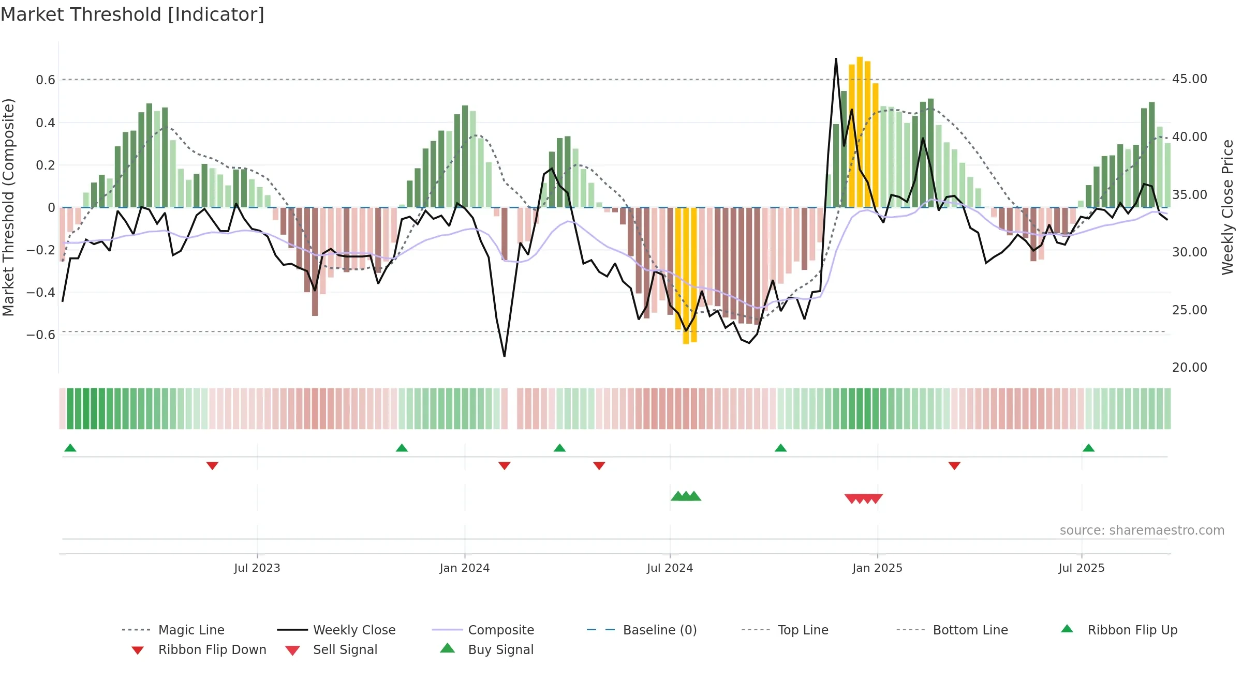Toggle the Bottom Line legend entry
Screen dimensions: 1242x698
pos(952,630)
